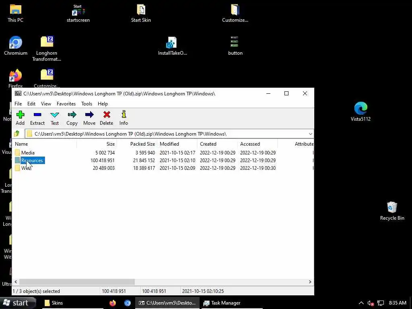Open Info from the 7-Zip toolbar
The image size is (412, 309).
[124, 118]
